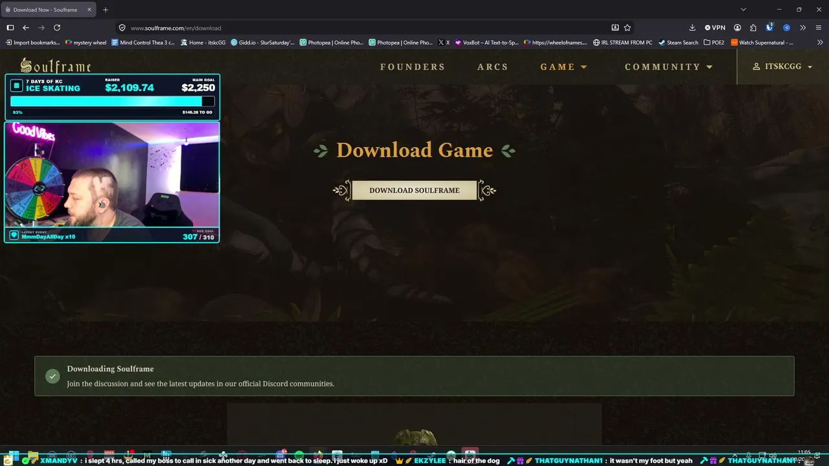Open the FOUNDERS page
The height and width of the screenshot is (466, 829).
(413, 67)
